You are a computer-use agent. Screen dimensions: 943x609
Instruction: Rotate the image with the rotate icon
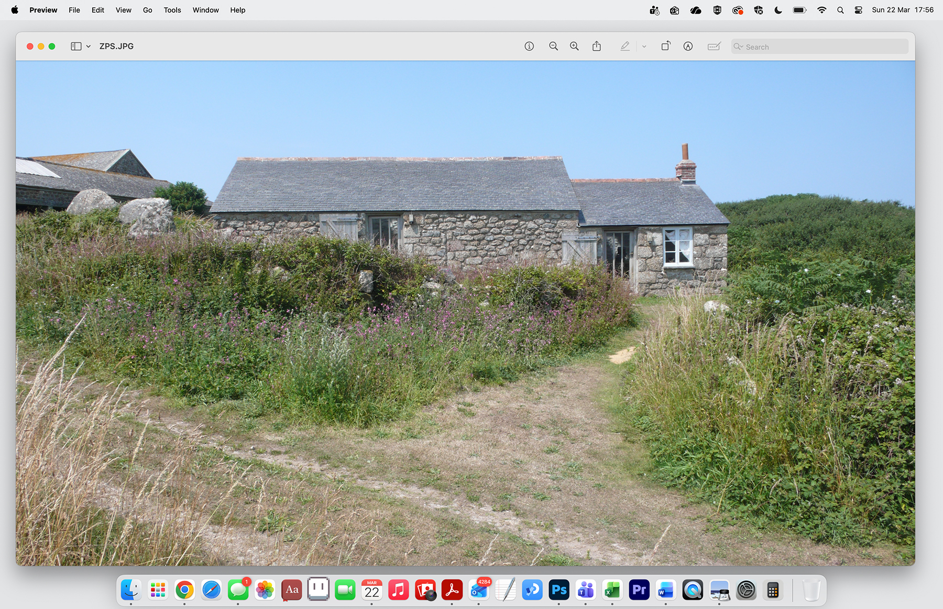pyautogui.click(x=666, y=46)
